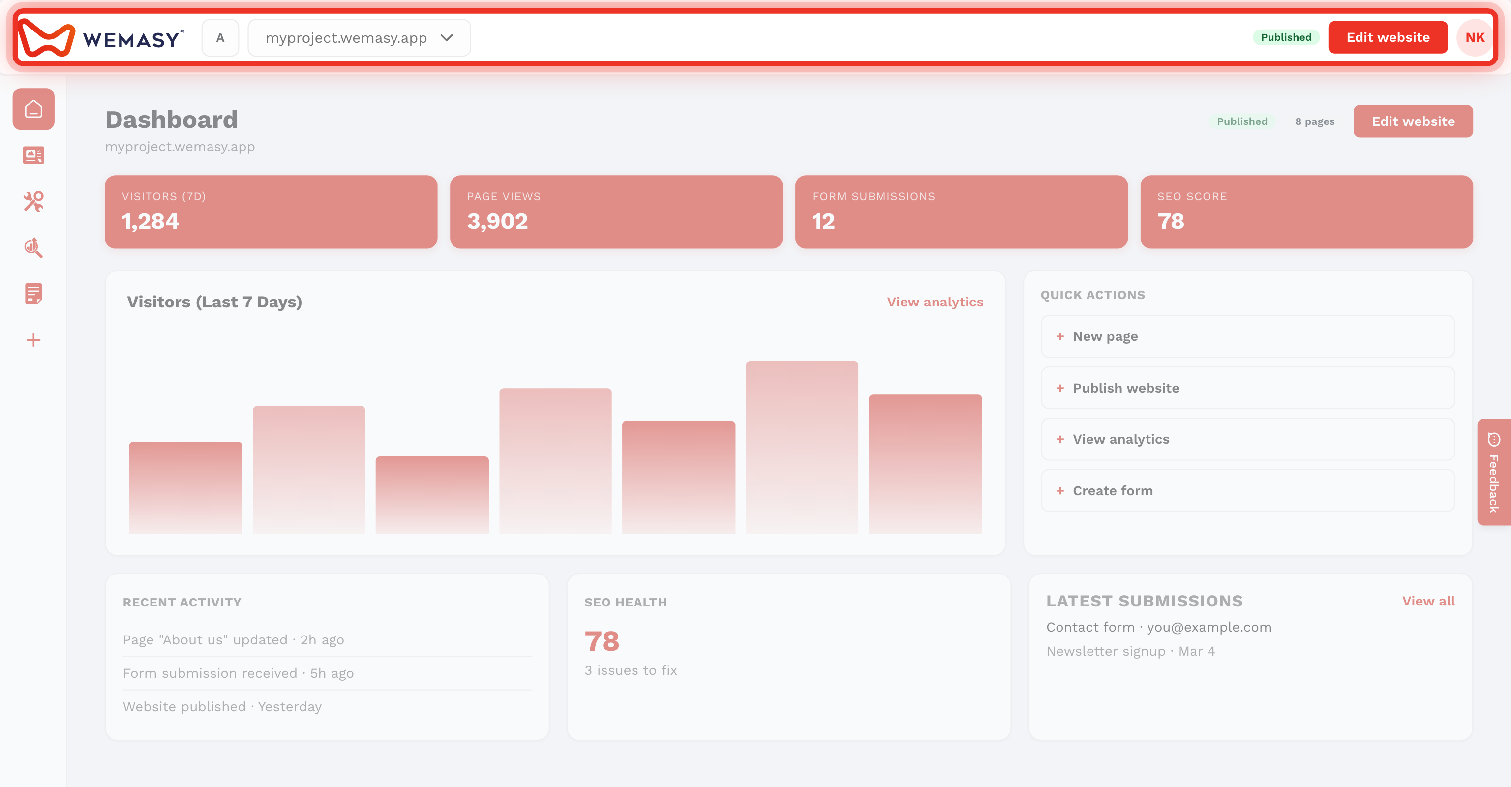Click Edit website in top bar

tap(1388, 37)
